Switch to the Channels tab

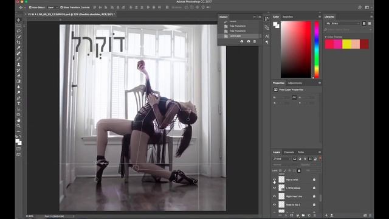tap(289, 152)
